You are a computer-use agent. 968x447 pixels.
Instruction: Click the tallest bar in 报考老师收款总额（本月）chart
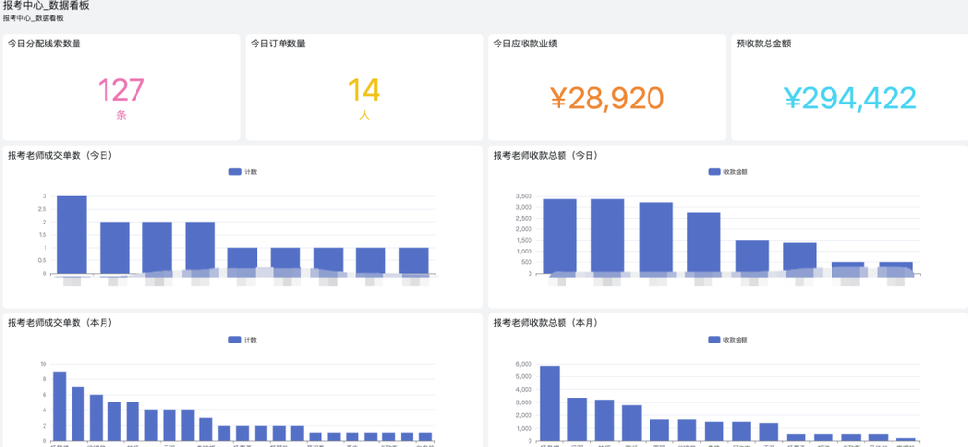click(x=550, y=402)
